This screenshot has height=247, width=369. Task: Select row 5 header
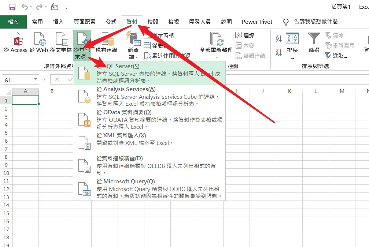tap(6, 133)
